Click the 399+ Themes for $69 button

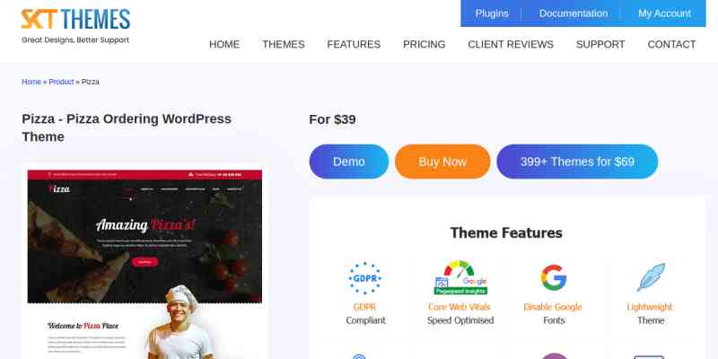(x=577, y=162)
